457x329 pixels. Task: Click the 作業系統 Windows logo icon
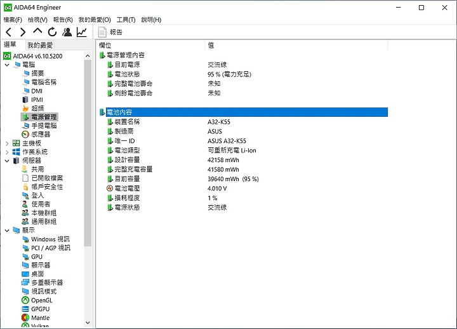17,152
